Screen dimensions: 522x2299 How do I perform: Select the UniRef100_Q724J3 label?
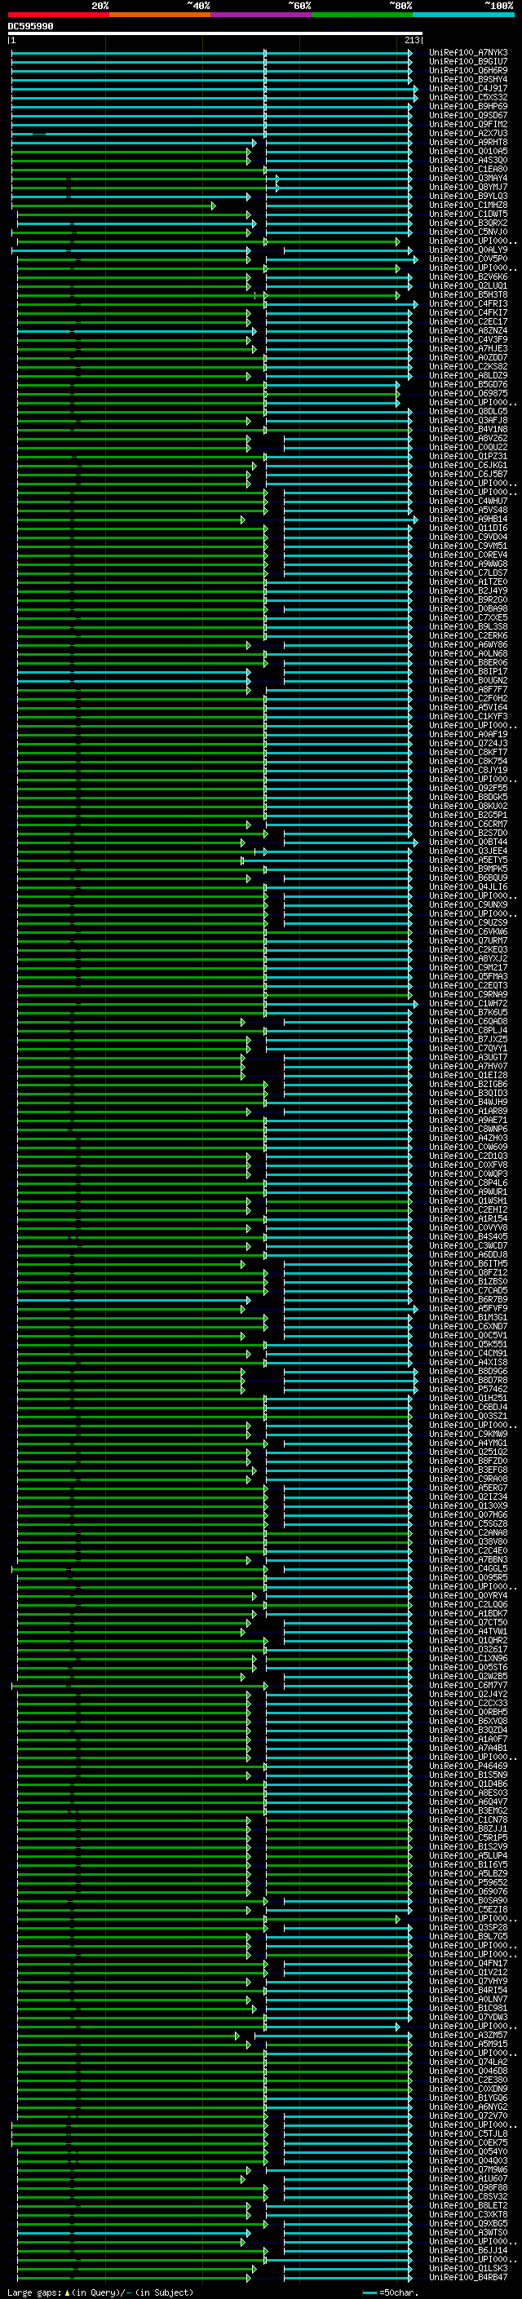click(468, 742)
